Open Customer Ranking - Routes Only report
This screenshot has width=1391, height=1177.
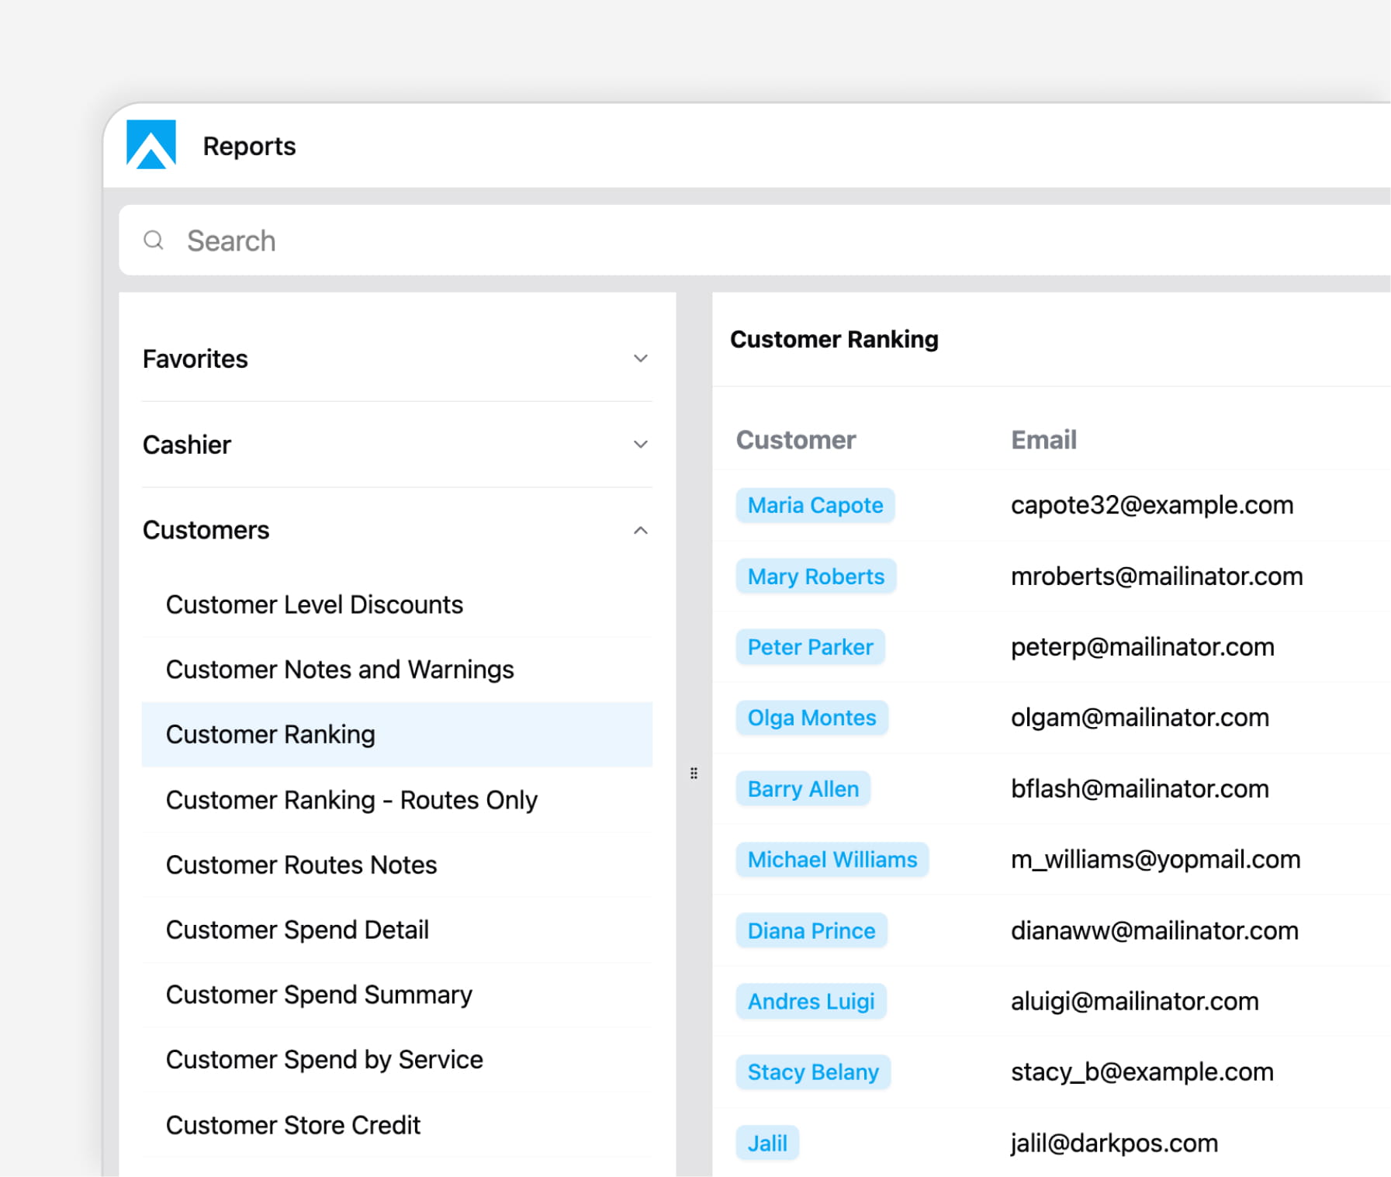pyautogui.click(x=397, y=800)
